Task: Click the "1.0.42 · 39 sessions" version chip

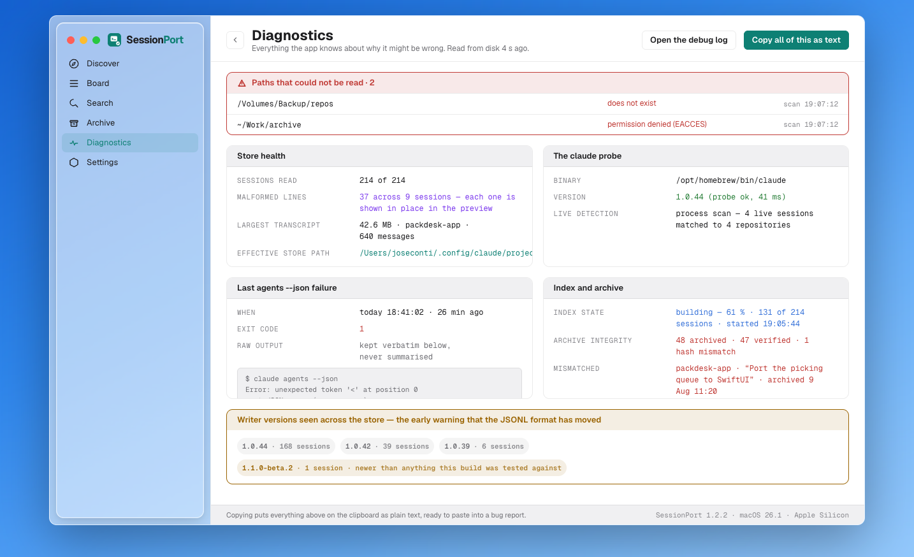Action: click(387, 446)
